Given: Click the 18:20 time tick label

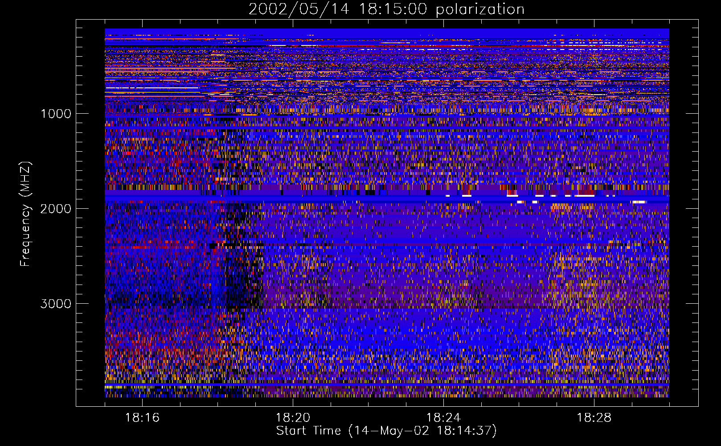Looking at the screenshot, I should pos(293,418).
